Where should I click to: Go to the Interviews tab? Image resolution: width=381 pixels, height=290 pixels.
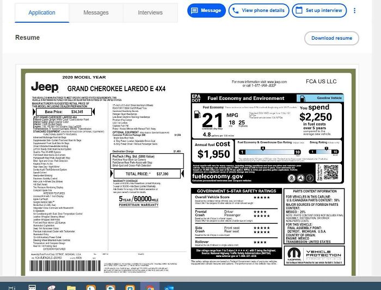pos(150,12)
